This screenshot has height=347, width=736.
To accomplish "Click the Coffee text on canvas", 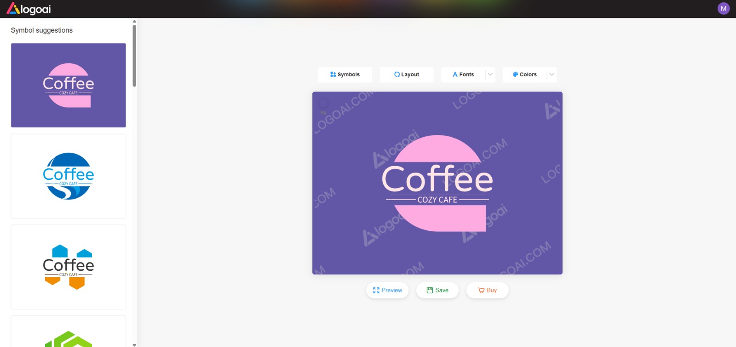I will click(x=437, y=179).
